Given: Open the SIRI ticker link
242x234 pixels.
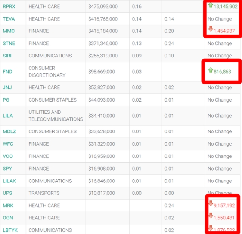Looking at the screenshot, I should 7,56.
